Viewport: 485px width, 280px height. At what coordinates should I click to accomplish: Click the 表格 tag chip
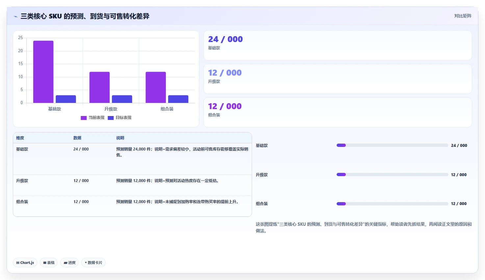(49, 263)
